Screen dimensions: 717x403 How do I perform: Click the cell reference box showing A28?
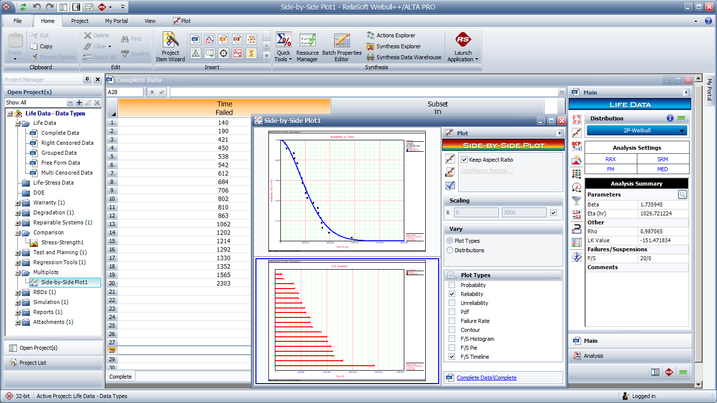(x=124, y=92)
